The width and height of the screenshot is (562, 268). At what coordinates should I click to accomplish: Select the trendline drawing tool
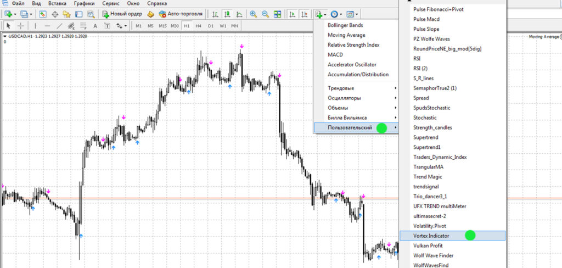tap(59, 26)
